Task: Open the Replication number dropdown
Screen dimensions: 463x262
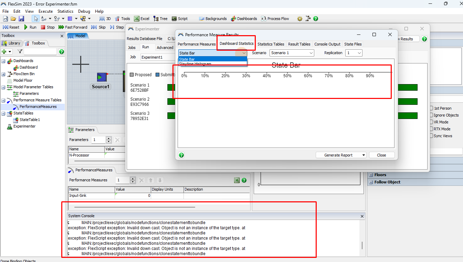Action: pos(354,53)
